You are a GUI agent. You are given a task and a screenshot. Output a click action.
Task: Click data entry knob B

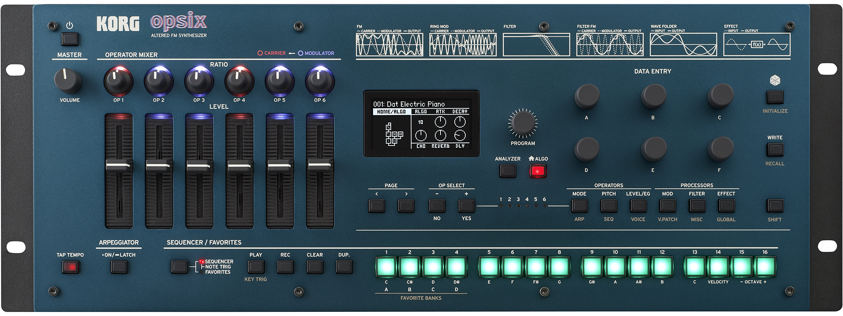pyautogui.click(x=653, y=96)
